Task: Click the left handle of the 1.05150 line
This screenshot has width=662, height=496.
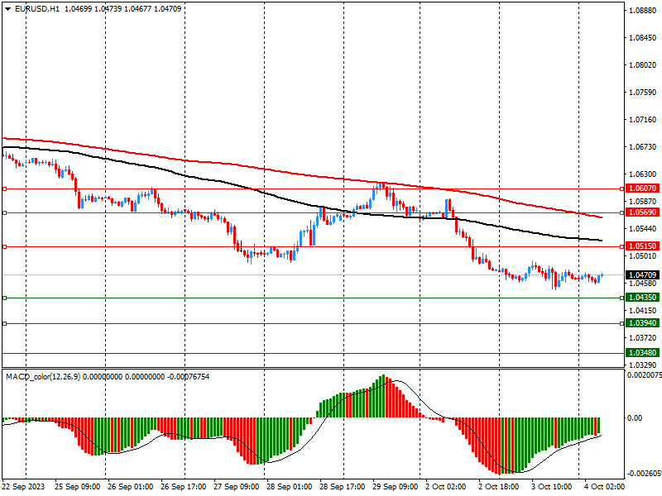Action: tap(5, 246)
